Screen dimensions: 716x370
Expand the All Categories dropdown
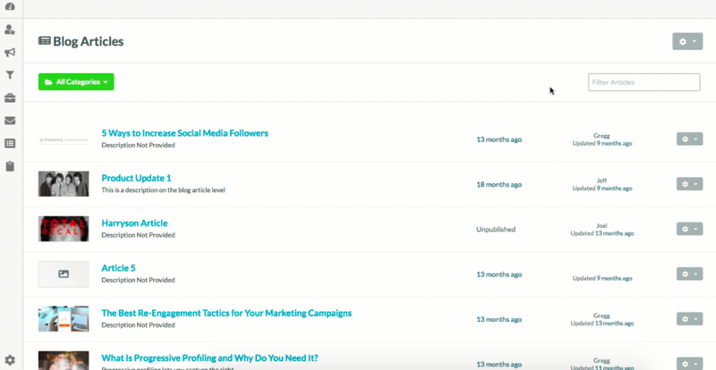[x=76, y=82]
